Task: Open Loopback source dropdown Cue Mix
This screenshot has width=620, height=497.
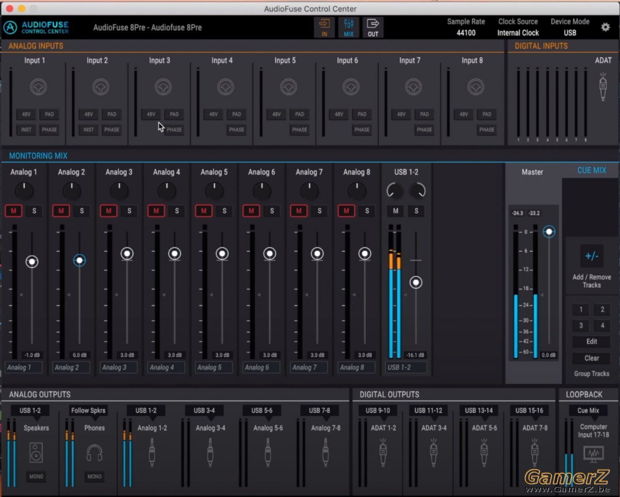Action: click(x=588, y=411)
